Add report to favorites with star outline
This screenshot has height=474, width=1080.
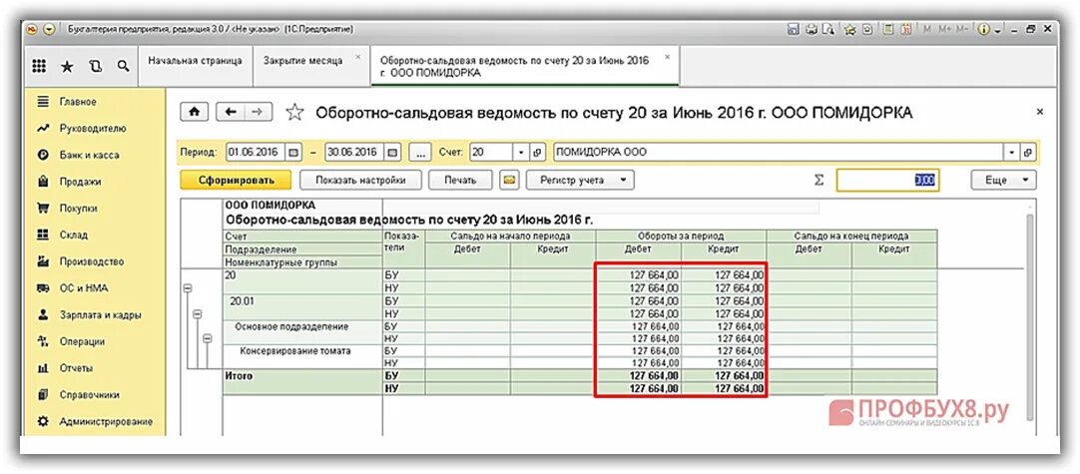294,113
